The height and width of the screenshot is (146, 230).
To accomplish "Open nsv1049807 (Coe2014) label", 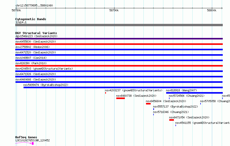I will (x=31, y=58).
